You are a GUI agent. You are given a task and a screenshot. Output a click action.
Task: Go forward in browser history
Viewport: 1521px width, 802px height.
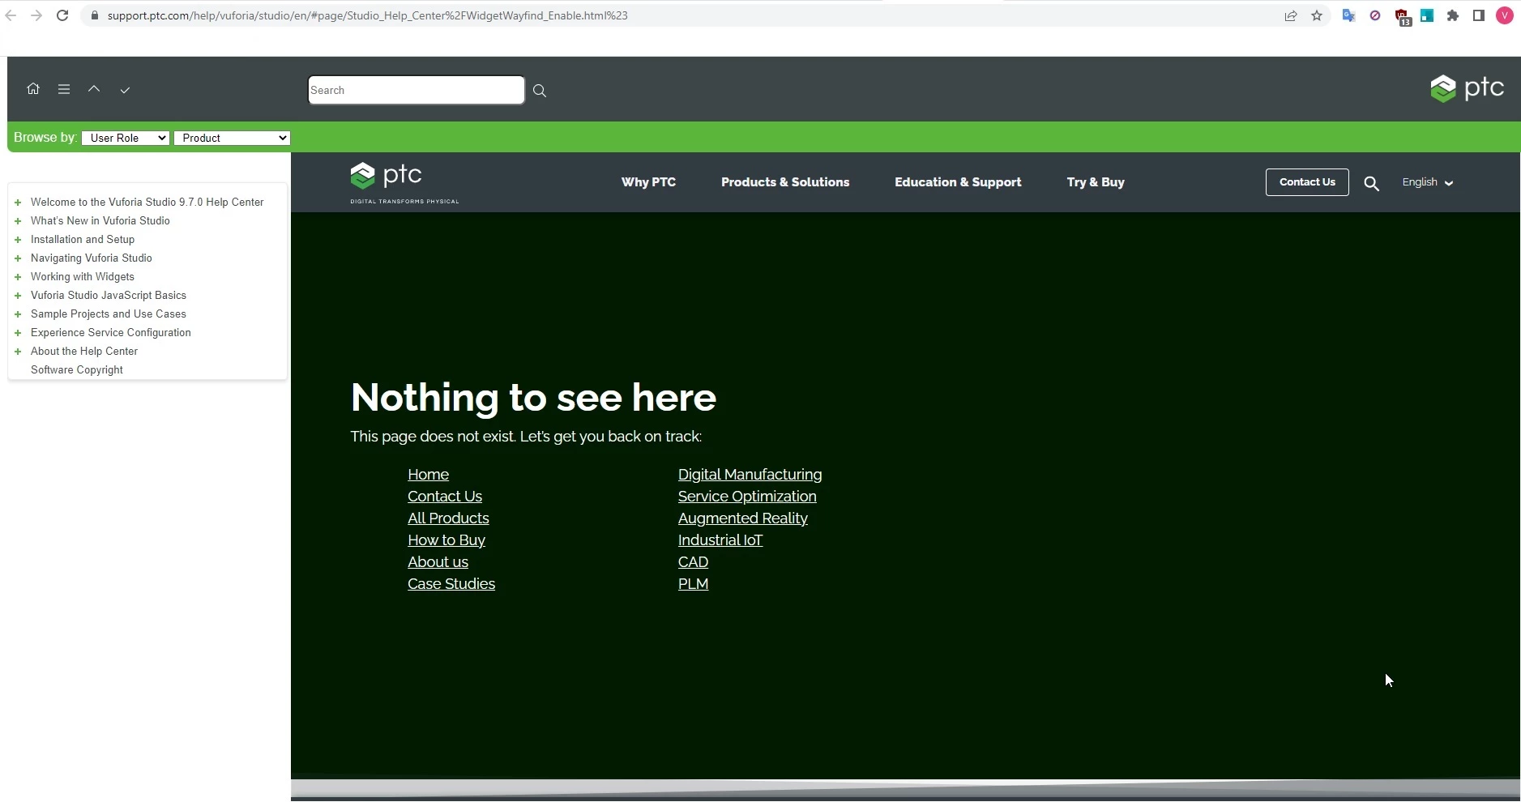tap(36, 15)
